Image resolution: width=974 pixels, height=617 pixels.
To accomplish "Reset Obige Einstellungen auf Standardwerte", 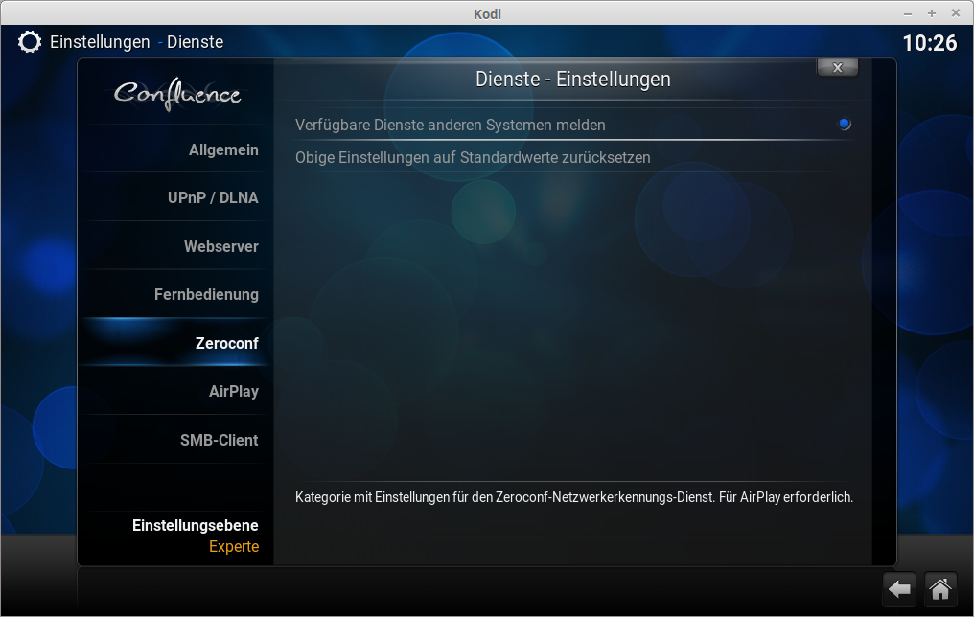I will point(473,157).
